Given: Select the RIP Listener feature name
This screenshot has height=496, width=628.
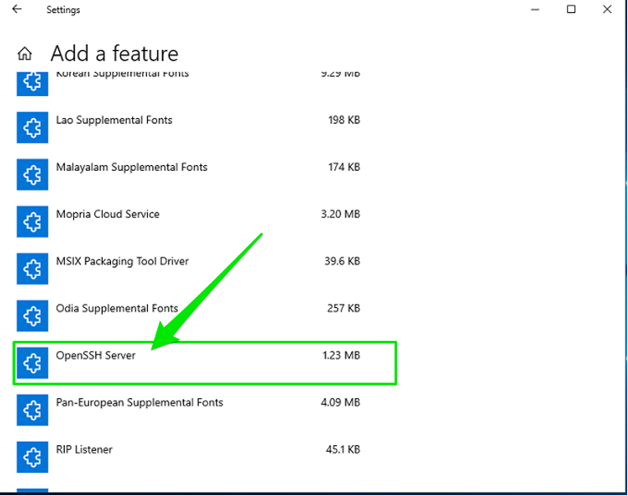Looking at the screenshot, I should pos(84,449).
